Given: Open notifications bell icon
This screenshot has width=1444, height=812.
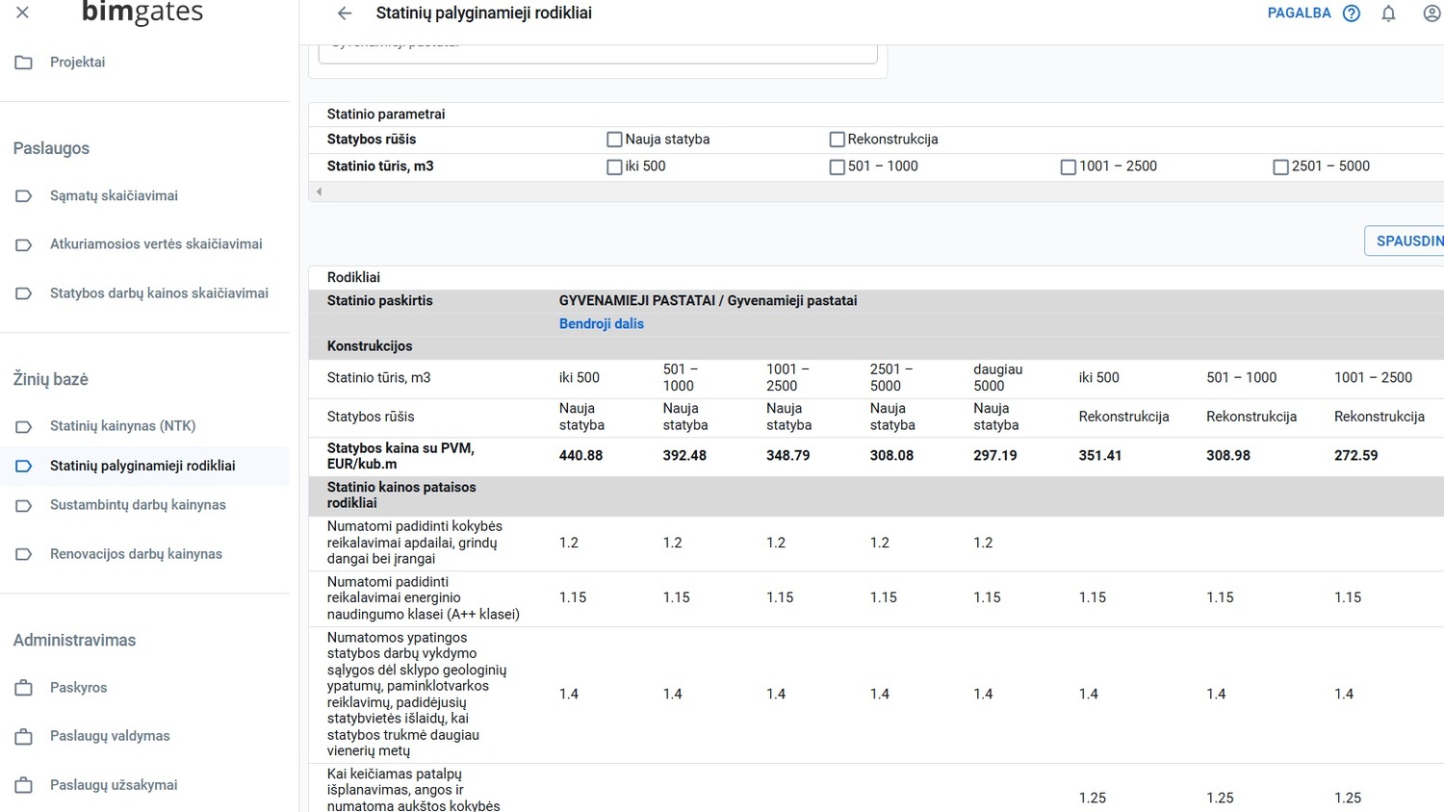Looking at the screenshot, I should 1388,13.
